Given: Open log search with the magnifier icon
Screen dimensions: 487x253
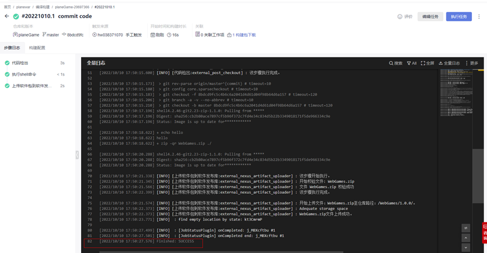Looking at the screenshot, I should 391,63.
